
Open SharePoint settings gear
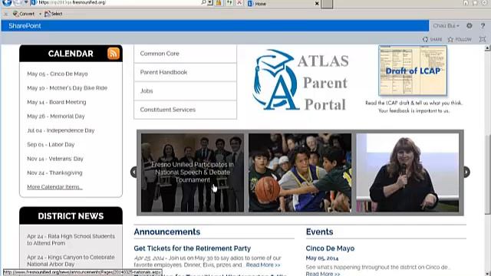click(469, 25)
